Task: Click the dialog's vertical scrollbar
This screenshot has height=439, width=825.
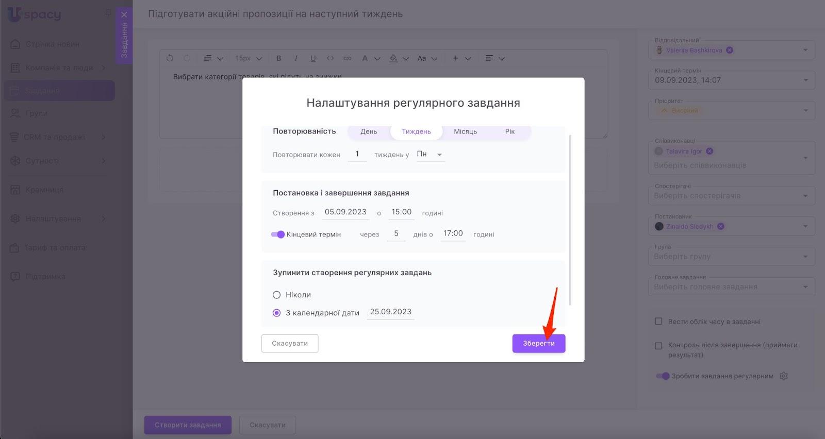Action: pyautogui.click(x=570, y=220)
